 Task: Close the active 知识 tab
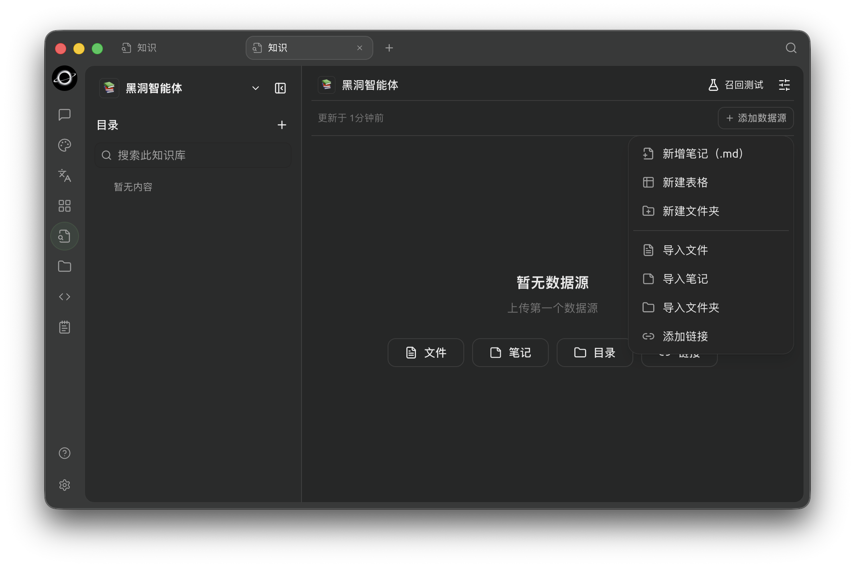[360, 48]
